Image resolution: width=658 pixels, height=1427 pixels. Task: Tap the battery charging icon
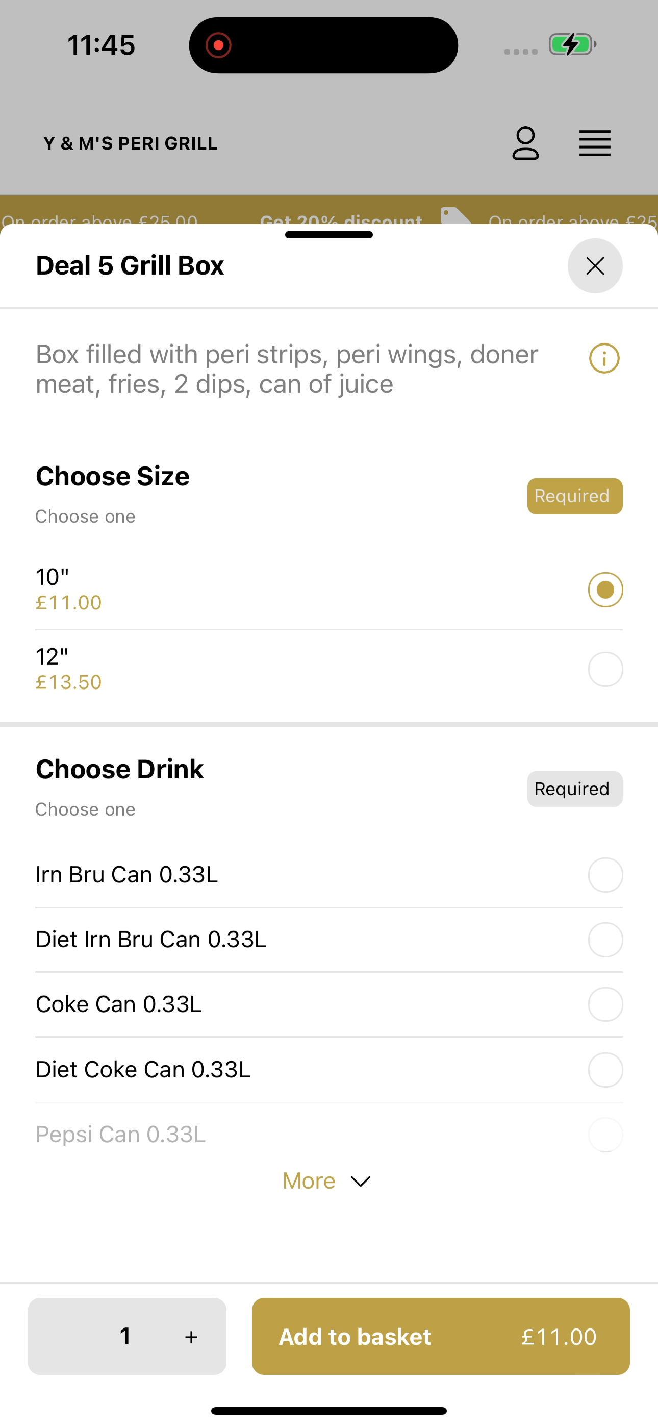coord(572,44)
